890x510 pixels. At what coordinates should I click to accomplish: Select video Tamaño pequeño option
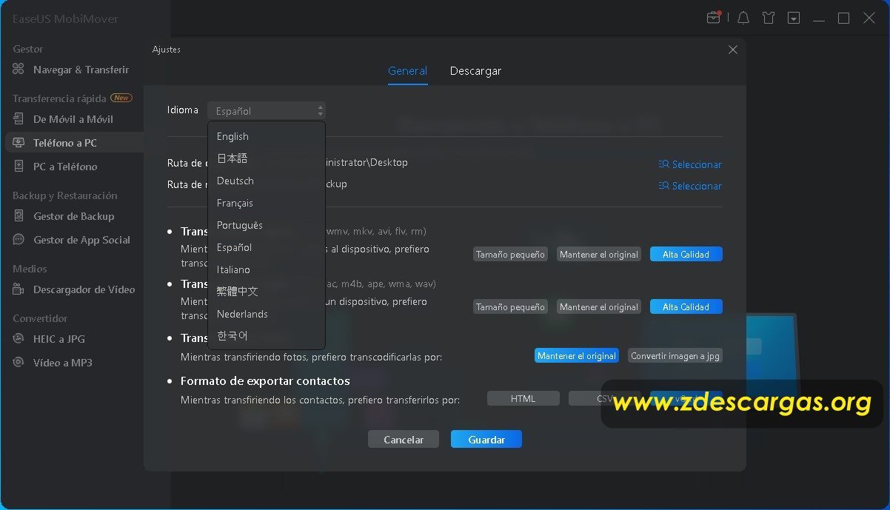510,255
